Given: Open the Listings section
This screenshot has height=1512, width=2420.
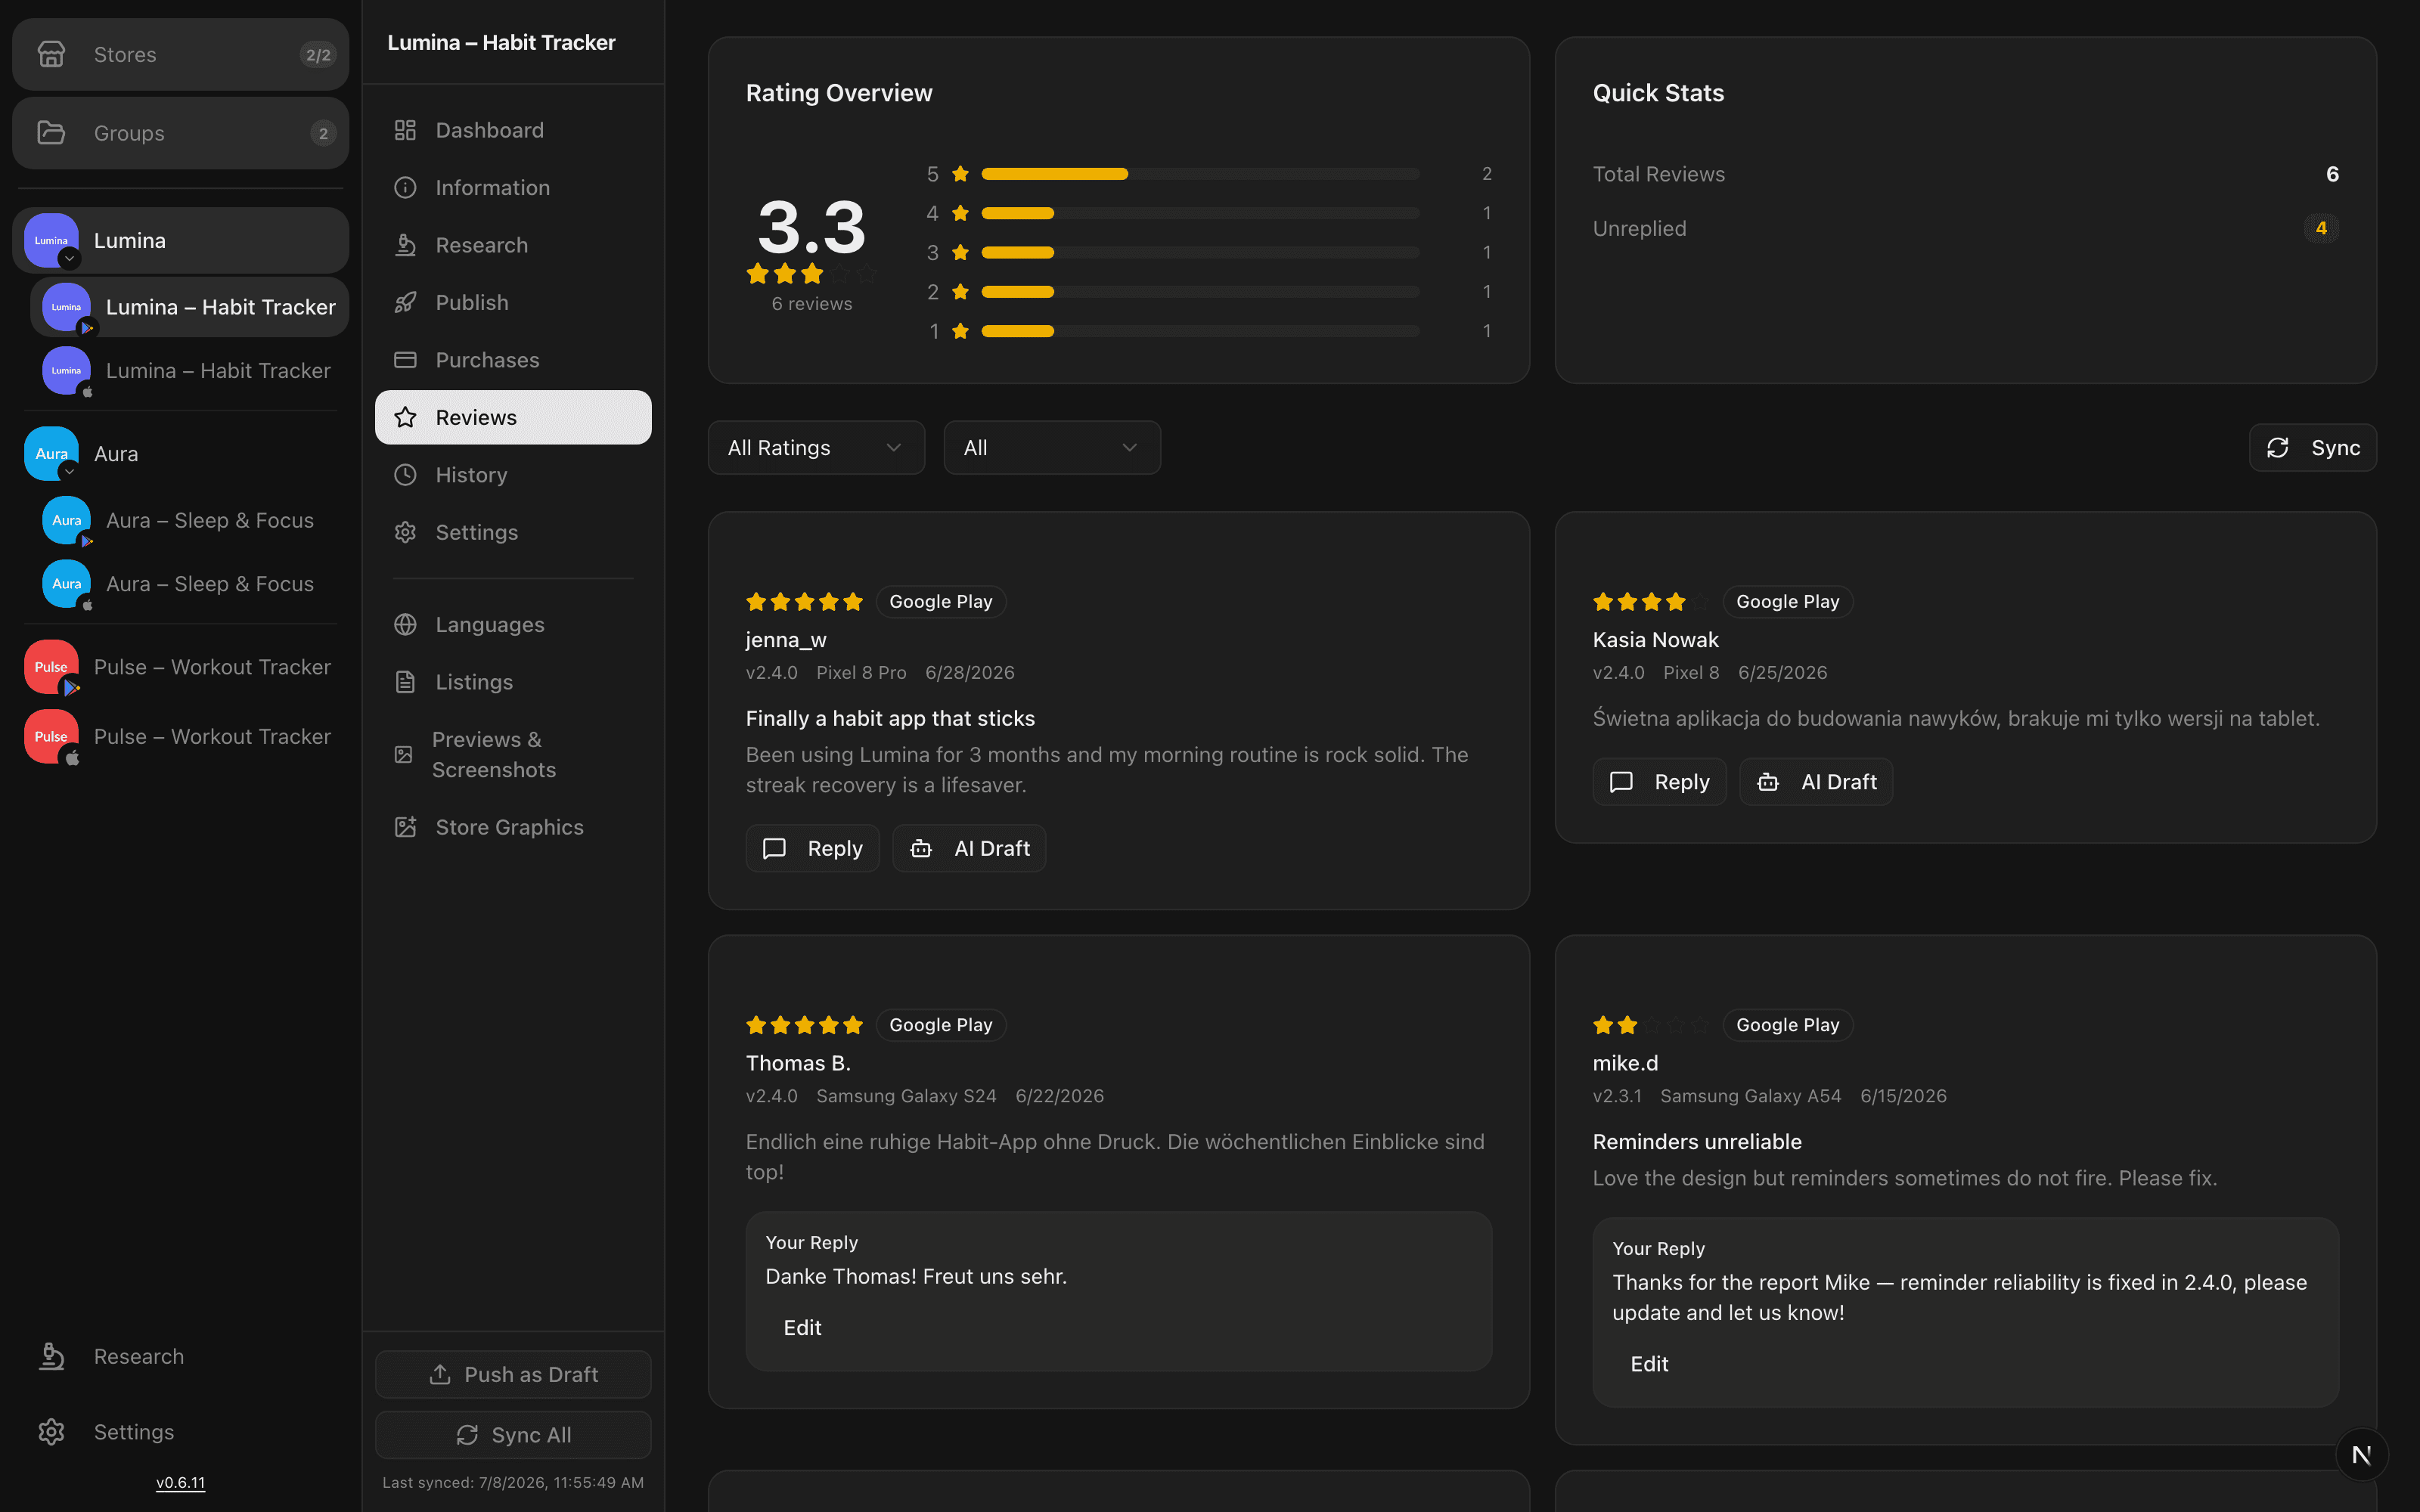Looking at the screenshot, I should 513,682.
